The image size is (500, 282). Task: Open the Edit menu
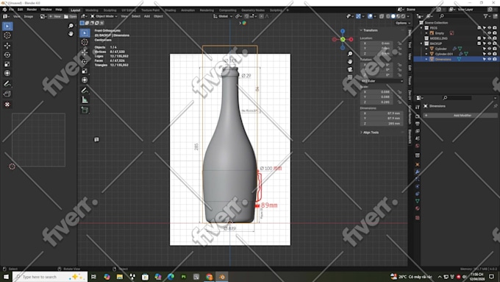click(20, 10)
